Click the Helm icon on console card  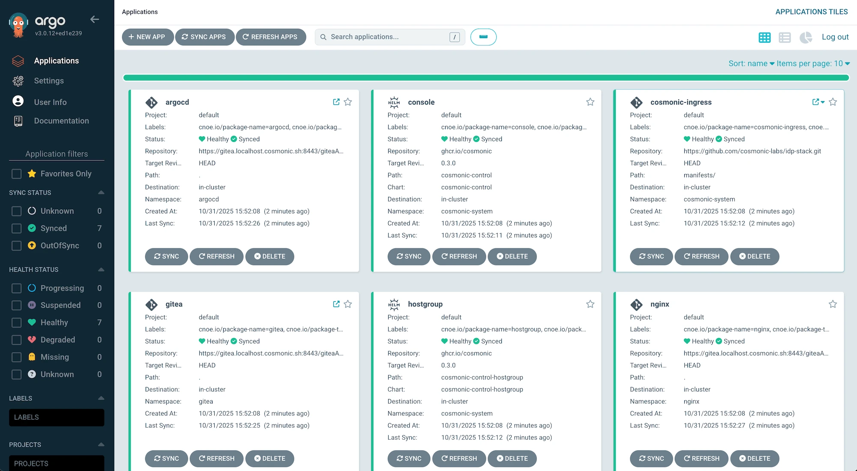click(394, 102)
